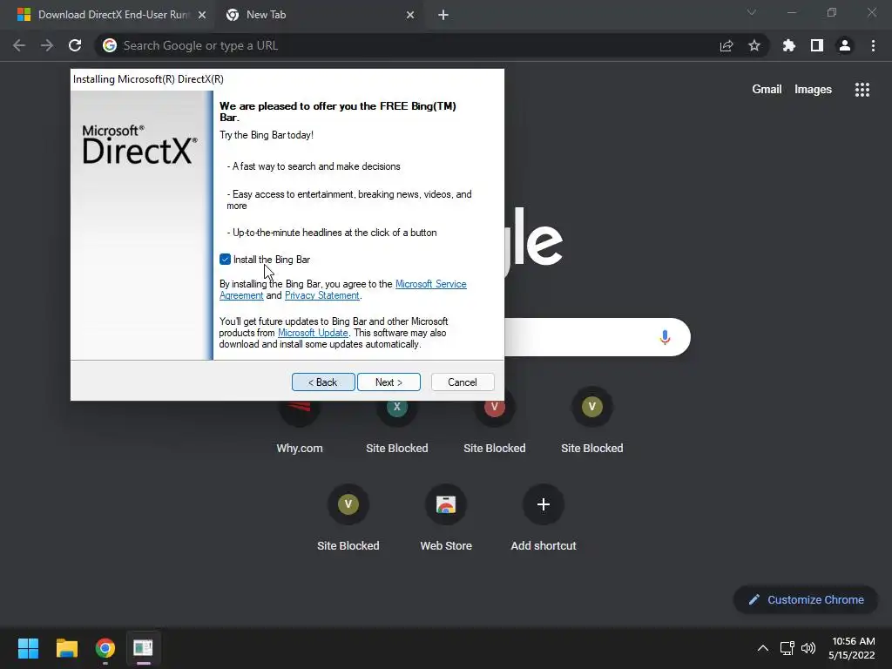Open Gmail link on new tab page
The width and height of the screenshot is (892, 669).
(767, 90)
